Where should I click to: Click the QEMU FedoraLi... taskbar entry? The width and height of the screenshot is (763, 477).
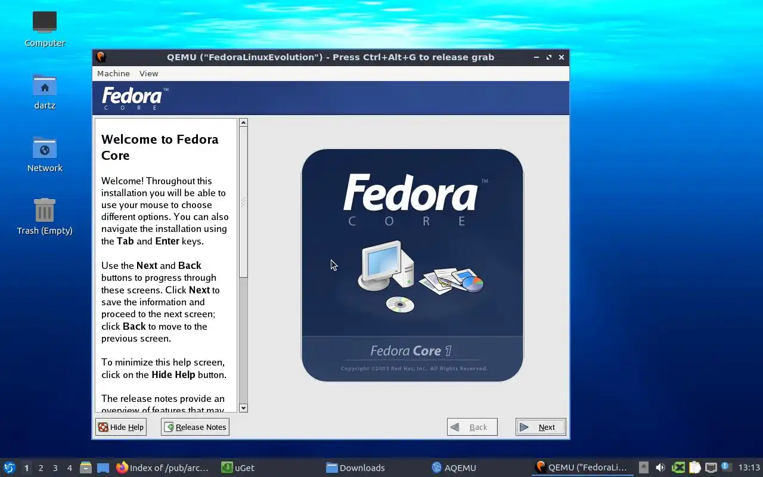pos(582,467)
